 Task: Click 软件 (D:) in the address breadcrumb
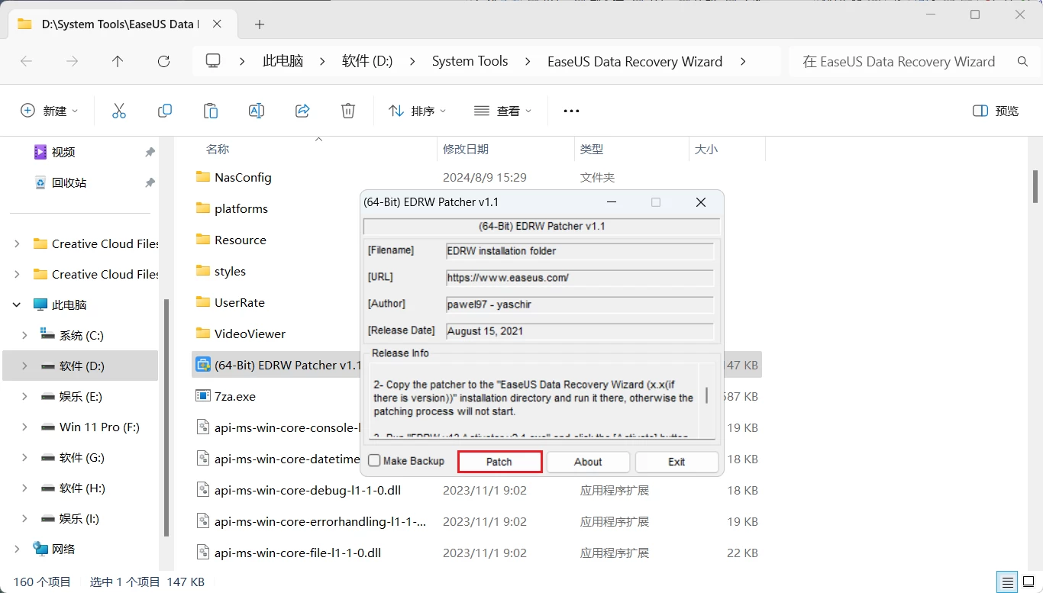coord(367,62)
